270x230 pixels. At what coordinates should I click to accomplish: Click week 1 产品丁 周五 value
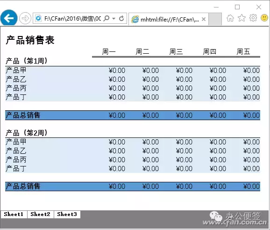point(251,97)
